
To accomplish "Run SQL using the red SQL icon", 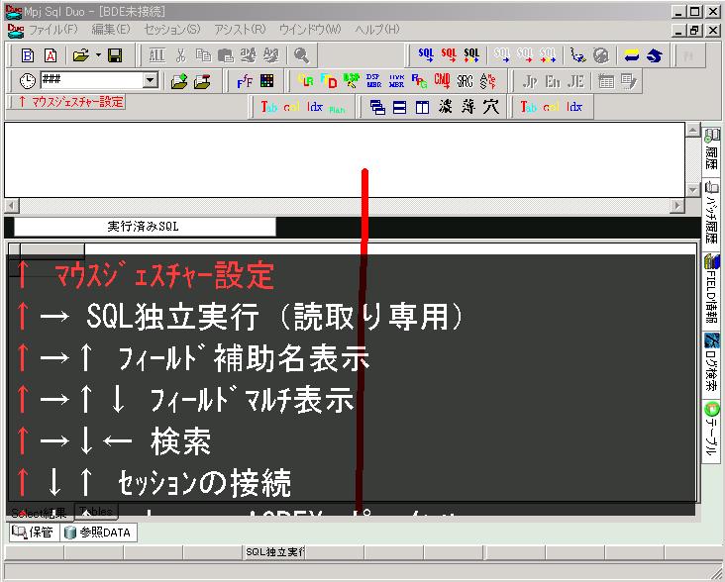I will [x=449, y=55].
